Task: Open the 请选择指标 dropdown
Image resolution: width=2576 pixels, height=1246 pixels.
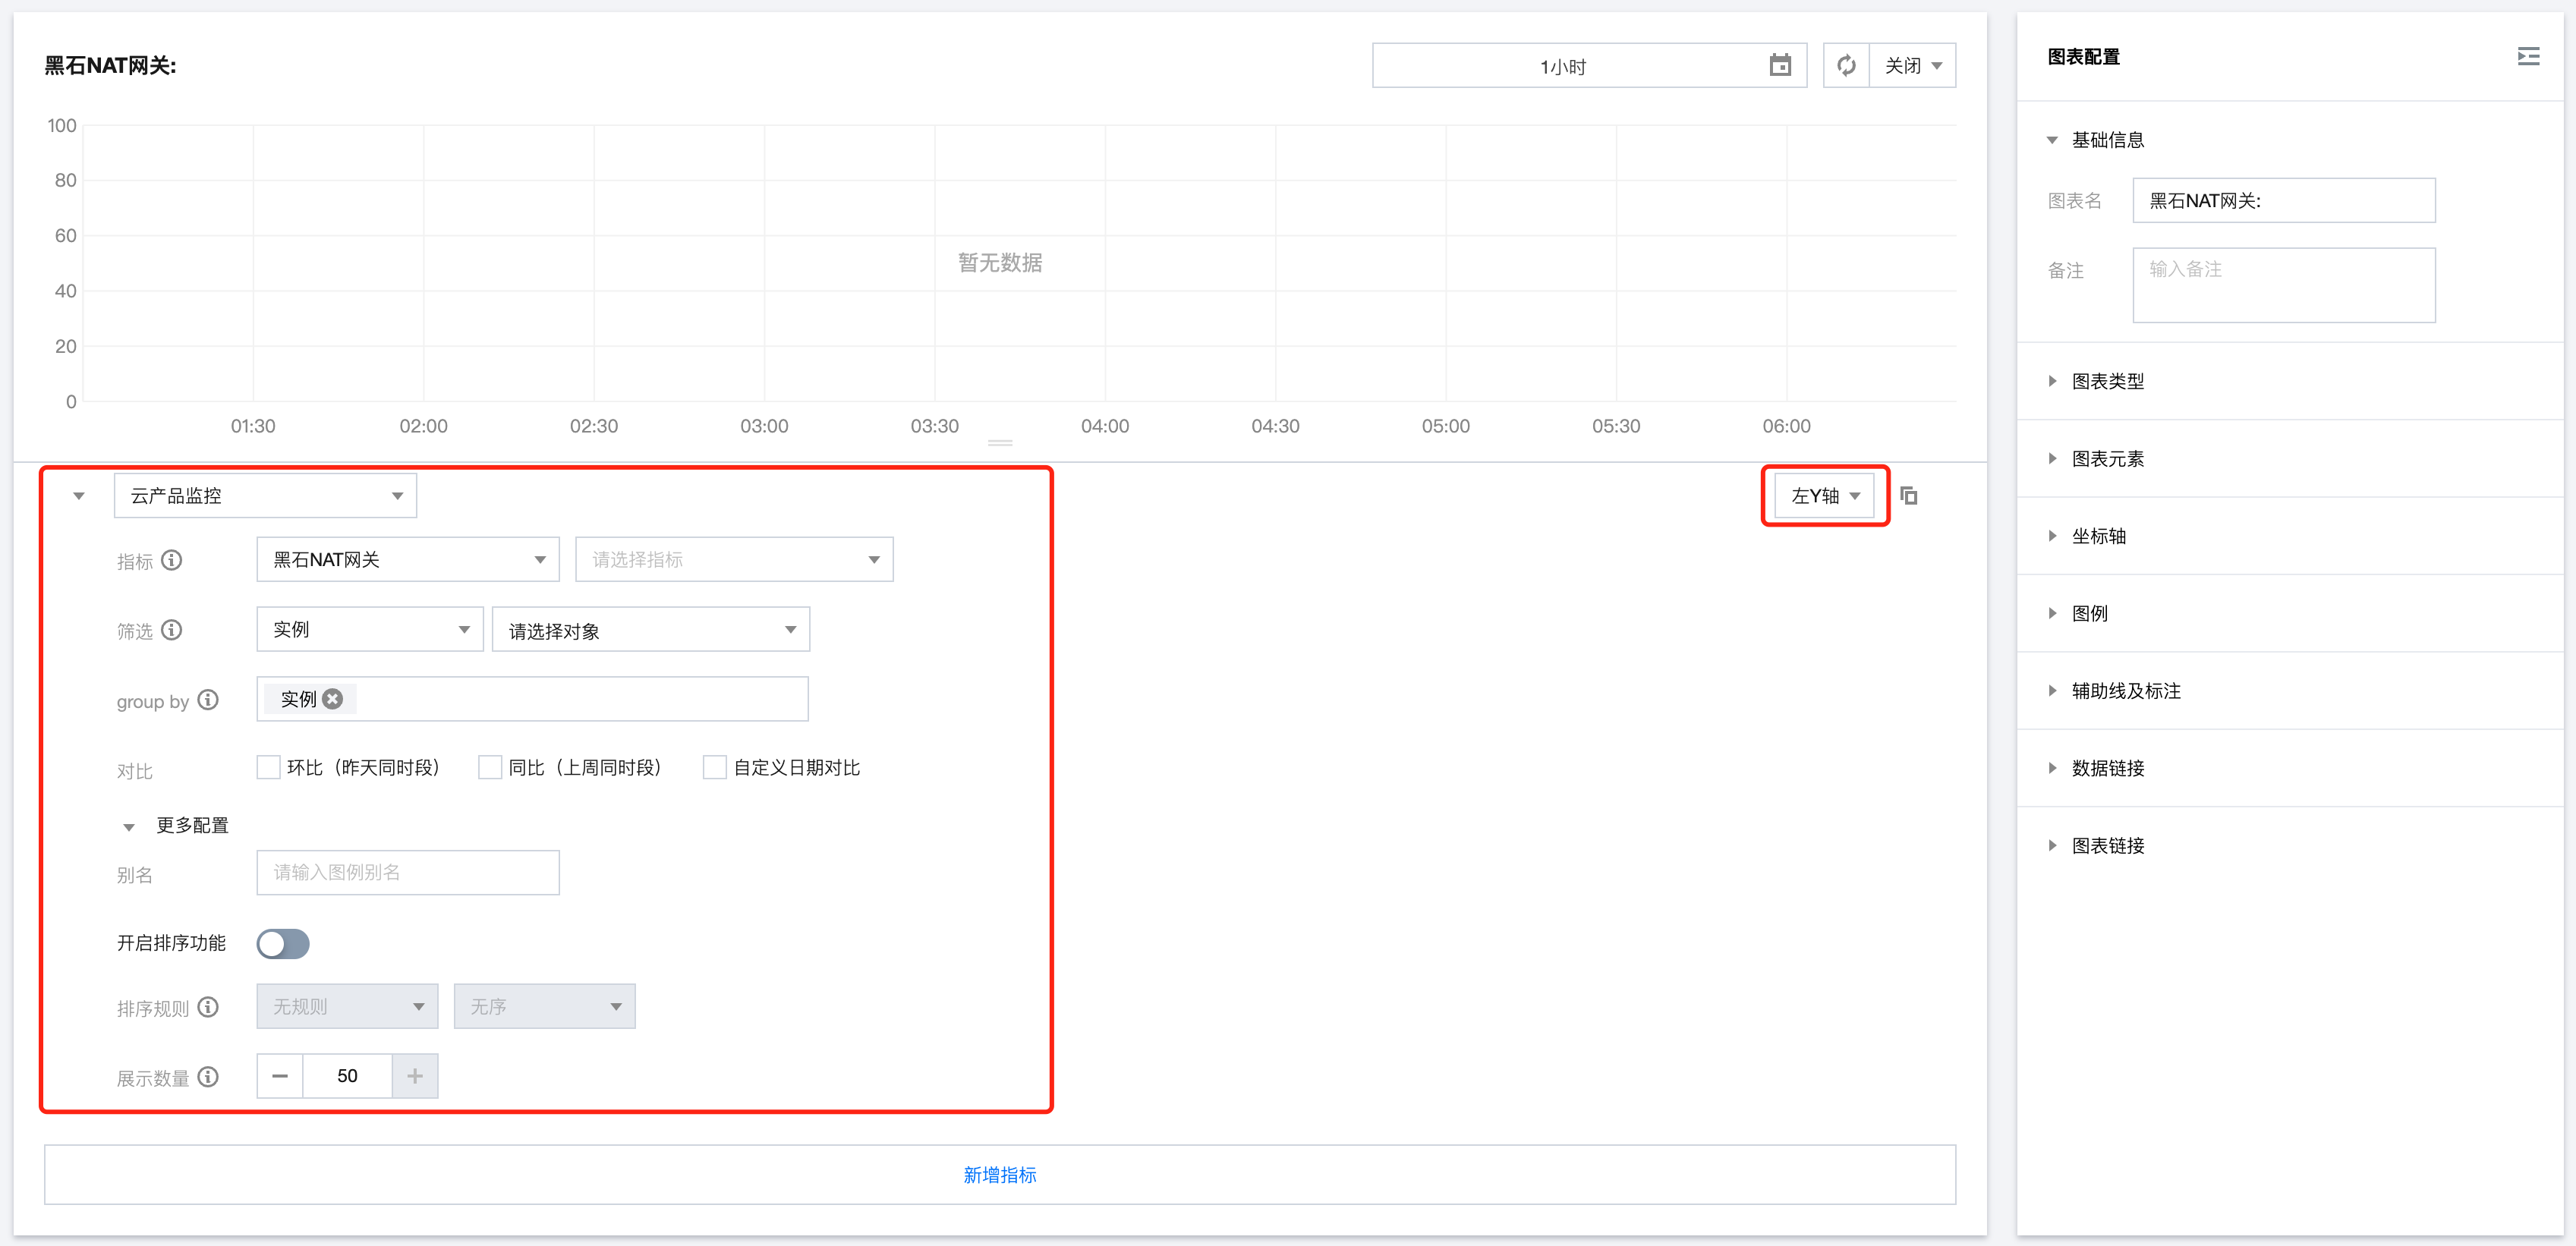Action: [734, 560]
